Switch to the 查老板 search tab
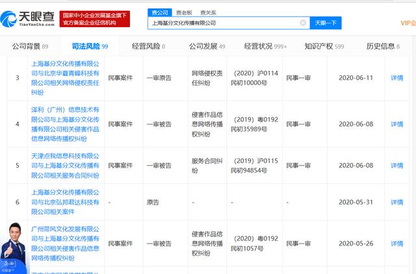Viewport: 416px width, 274px height. tap(184, 12)
